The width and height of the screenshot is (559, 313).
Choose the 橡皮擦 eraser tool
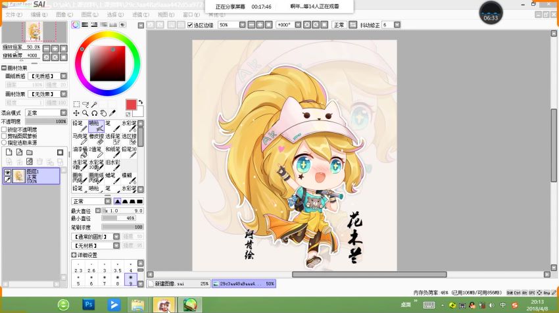pyautogui.click(x=96, y=139)
